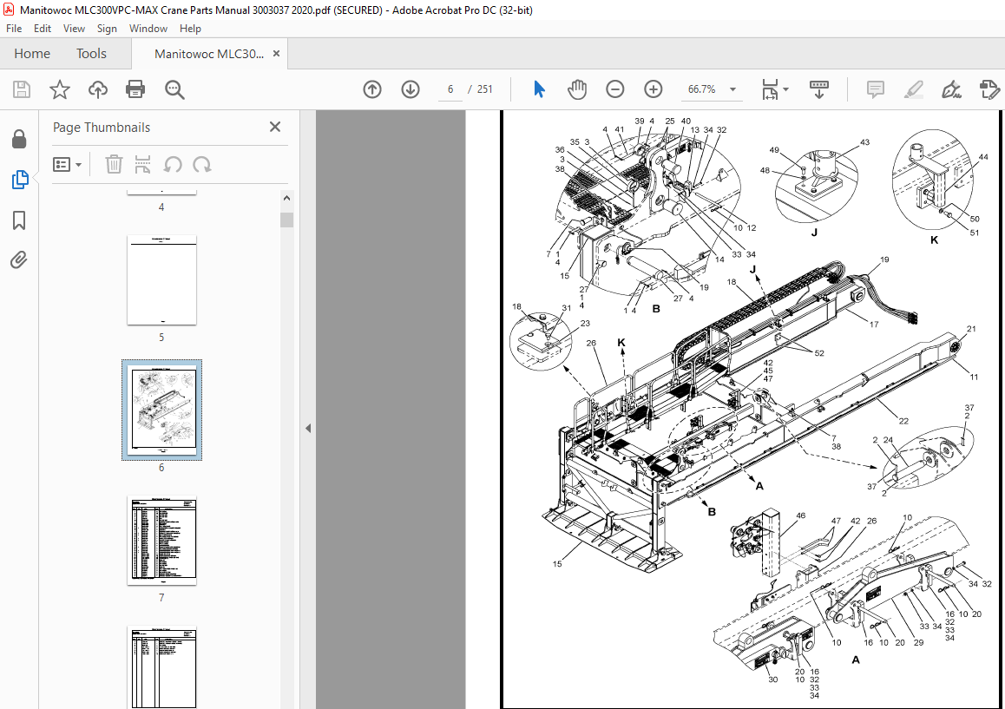Open thumbnail options dropdown
The width and height of the screenshot is (1005, 709).
(68, 165)
